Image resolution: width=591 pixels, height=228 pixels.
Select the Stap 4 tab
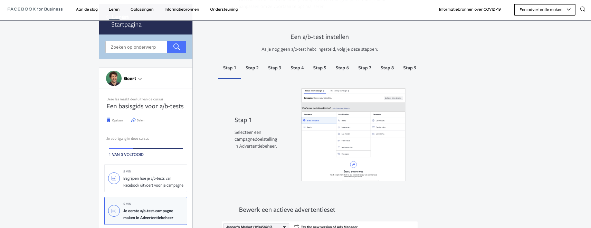click(x=297, y=68)
